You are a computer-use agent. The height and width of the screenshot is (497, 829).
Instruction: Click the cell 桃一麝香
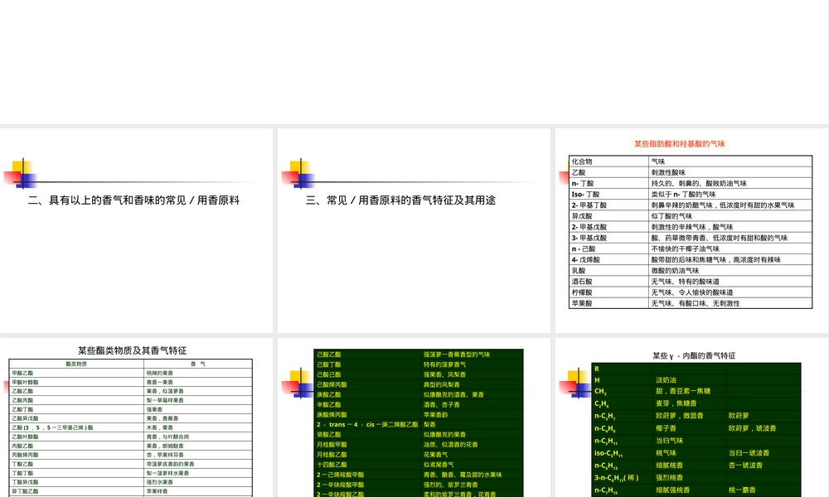(x=763, y=490)
